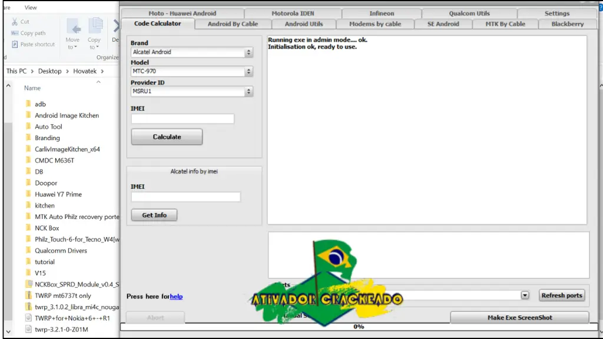This screenshot has height=339, width=603.
Task: Open the ports dropdown arrow
Action: pos(525,295)
